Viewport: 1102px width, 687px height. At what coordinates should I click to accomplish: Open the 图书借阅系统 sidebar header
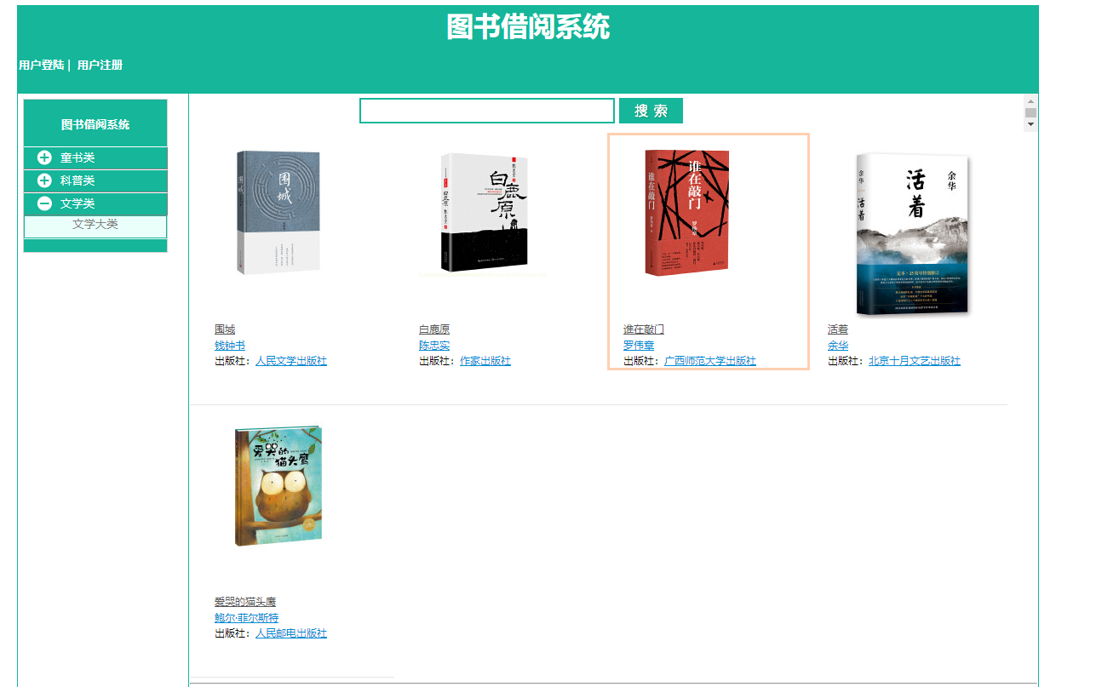coord(95,124)
